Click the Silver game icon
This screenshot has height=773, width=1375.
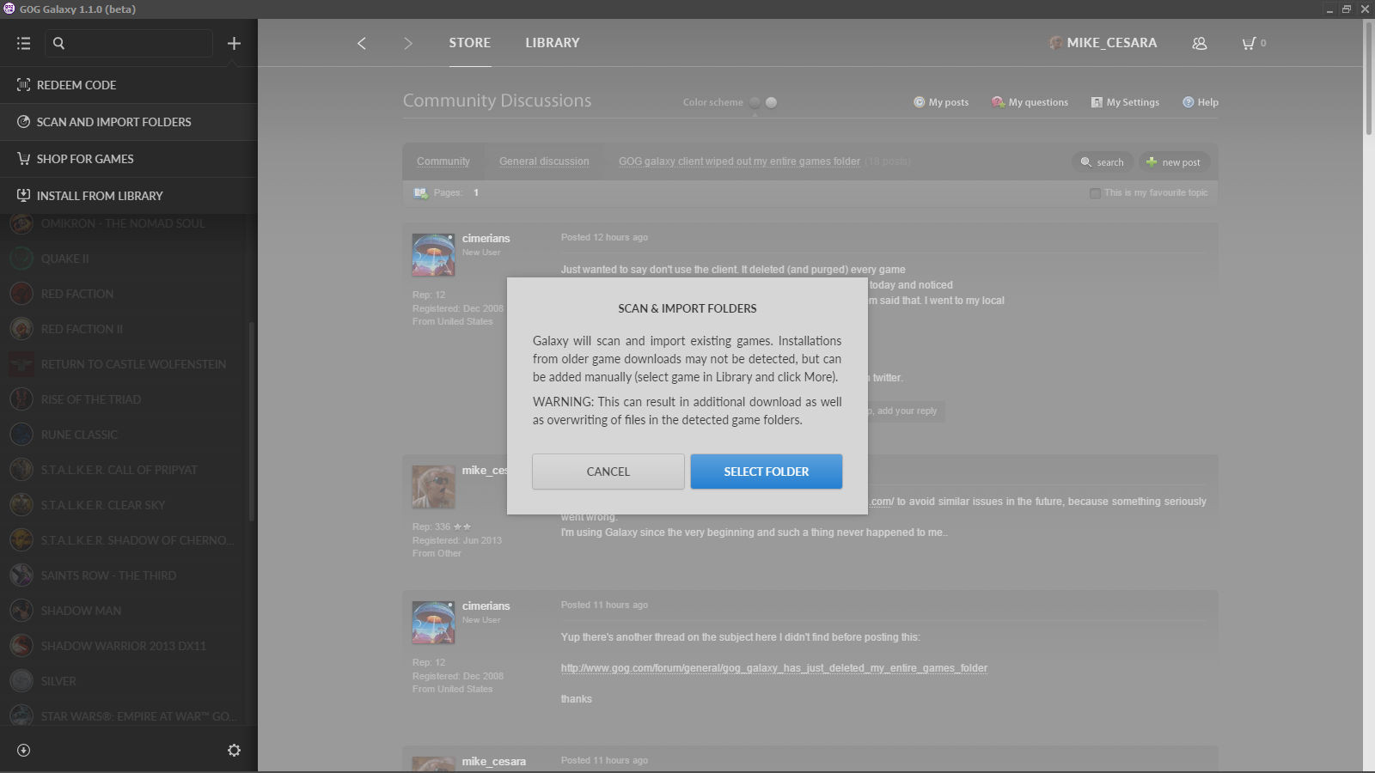pyautogui.click(x=21, y=681)
